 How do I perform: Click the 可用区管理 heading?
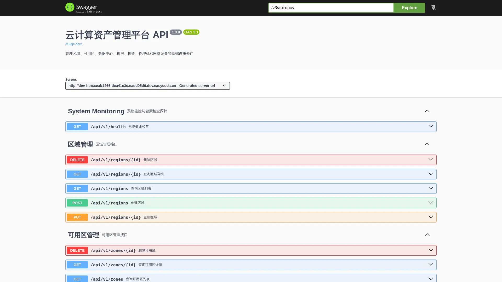[84, 235]
